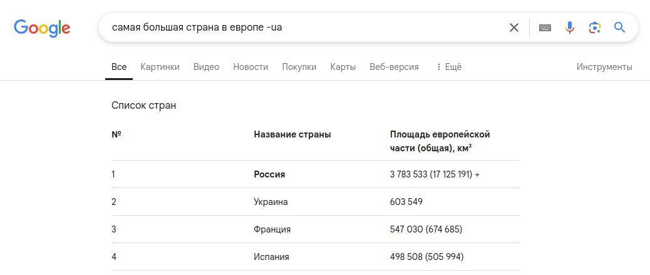Open the Покупки tab
Image resolution: width=650 pixels, height=275 pixels.
299,67
